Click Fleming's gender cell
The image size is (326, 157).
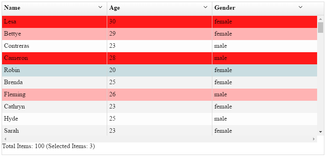(265, 95)
